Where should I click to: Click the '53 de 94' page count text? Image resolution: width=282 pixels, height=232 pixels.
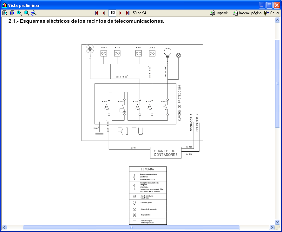tap(139, 13)
